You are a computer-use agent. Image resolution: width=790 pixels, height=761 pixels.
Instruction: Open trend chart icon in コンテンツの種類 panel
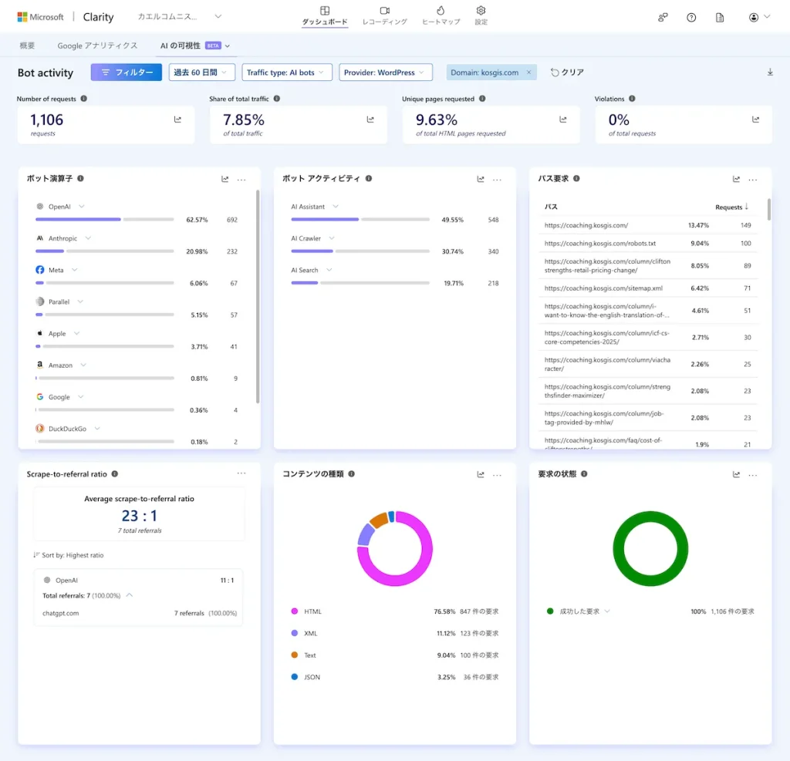point(481,474)
